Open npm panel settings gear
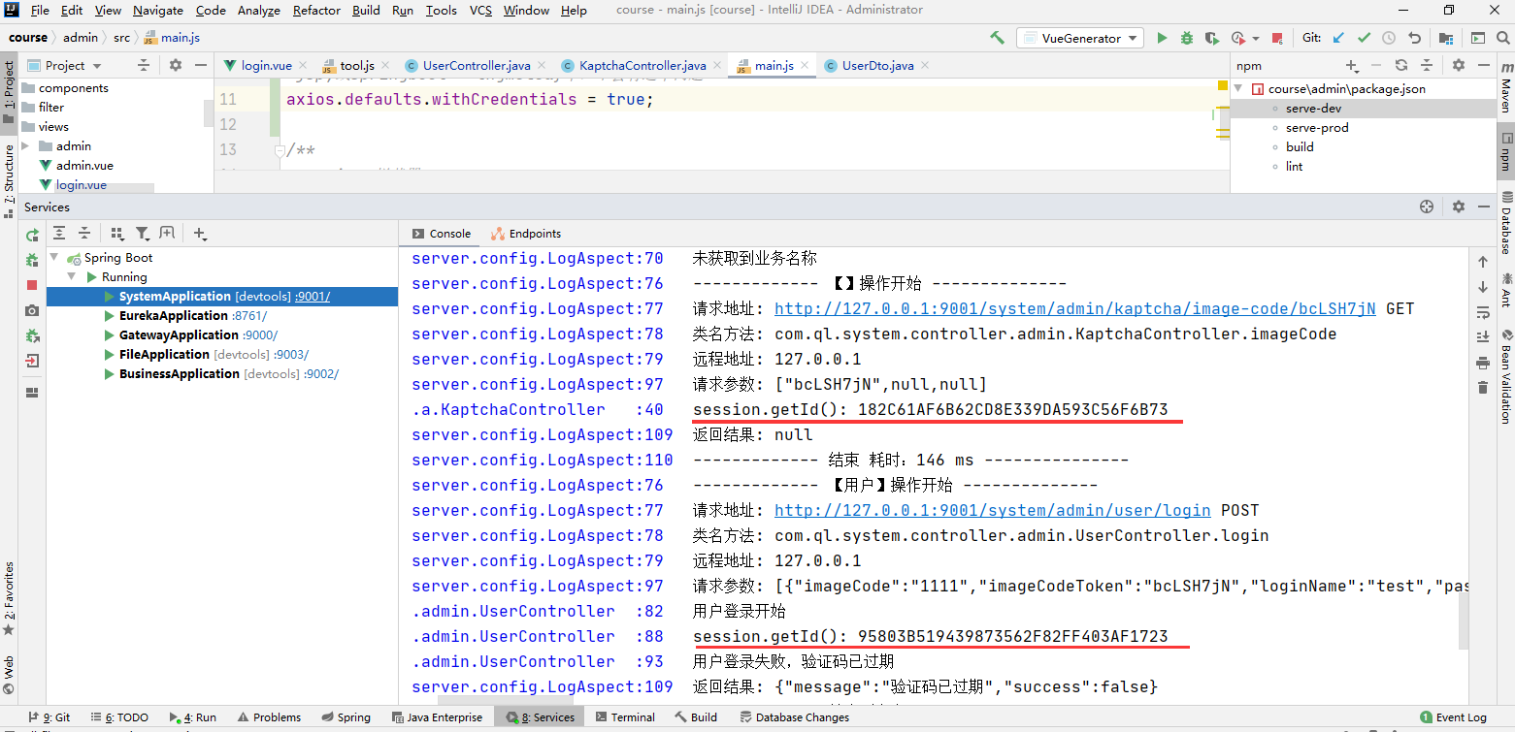This screenshot has width=1515, height=732. coord(1459,65)
